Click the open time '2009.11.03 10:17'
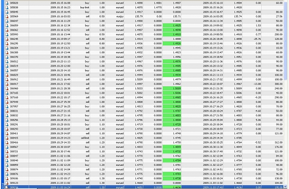289x189 pixels. (x=60, y=178)
